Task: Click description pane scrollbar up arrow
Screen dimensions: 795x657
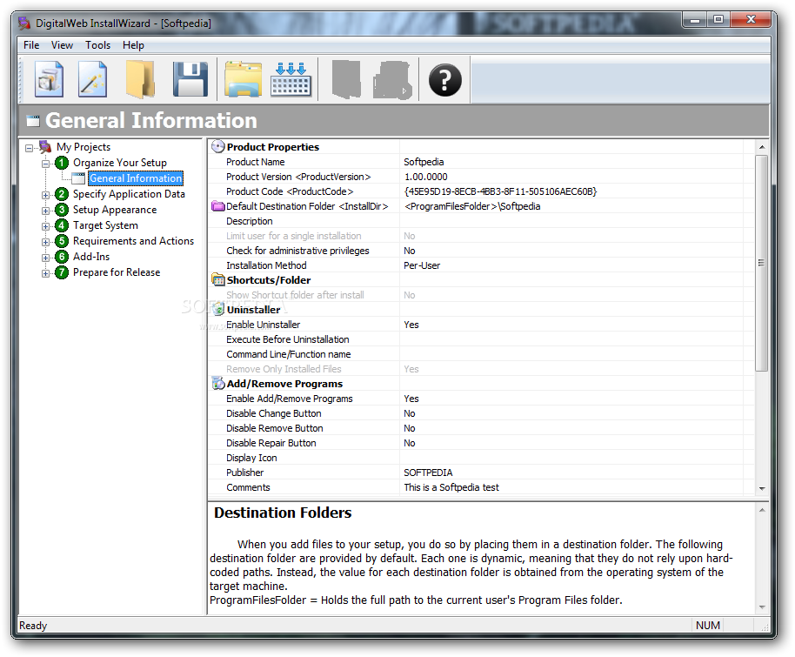Action: pos(762,510)
